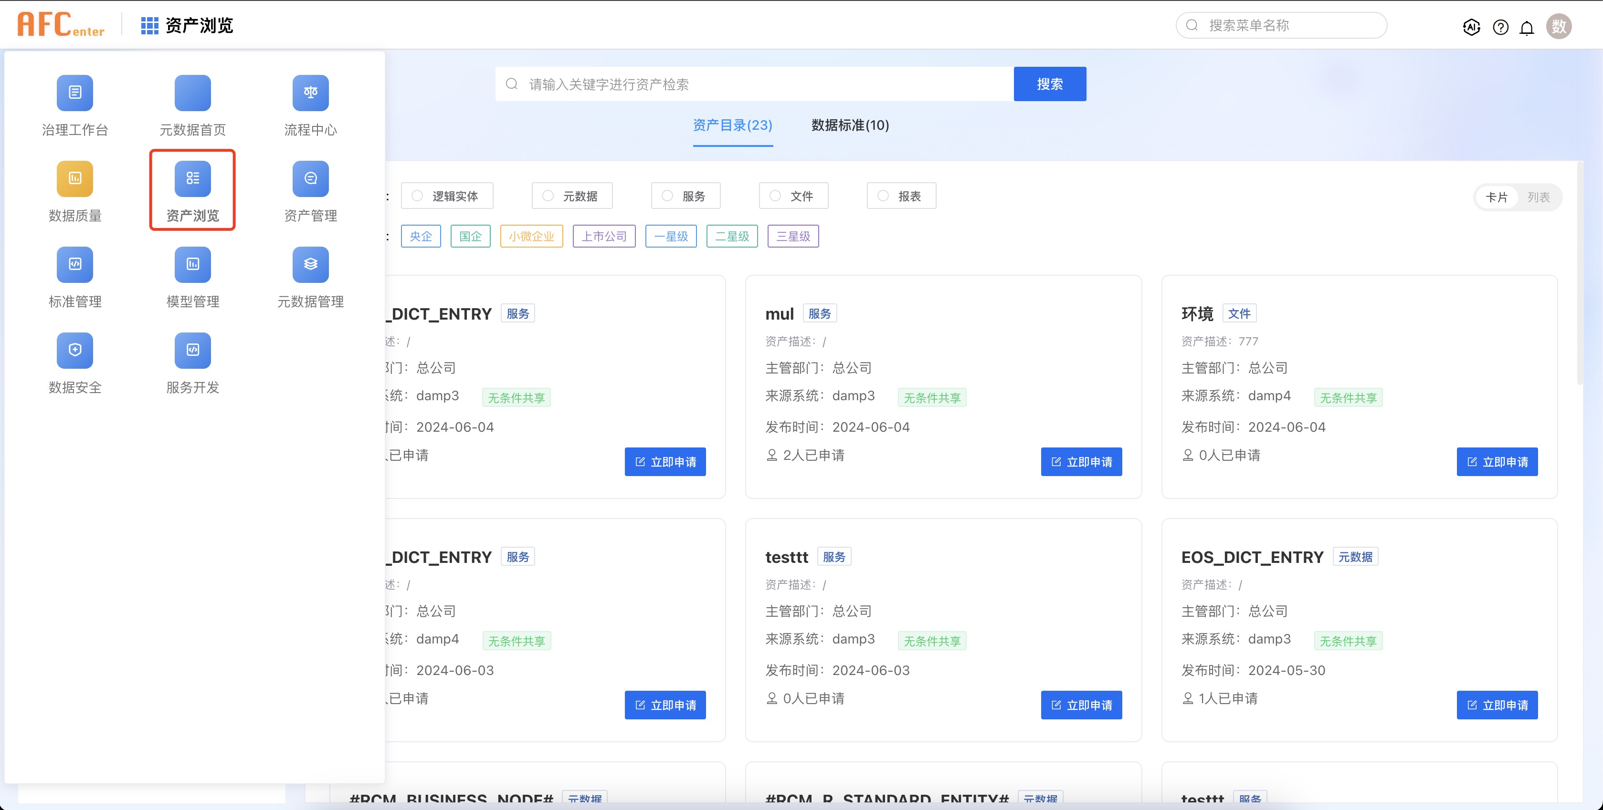Click 立即申请 on the damp4 _DICT_ENTRY card
The image size is (1603, 810).
point(664,705)
